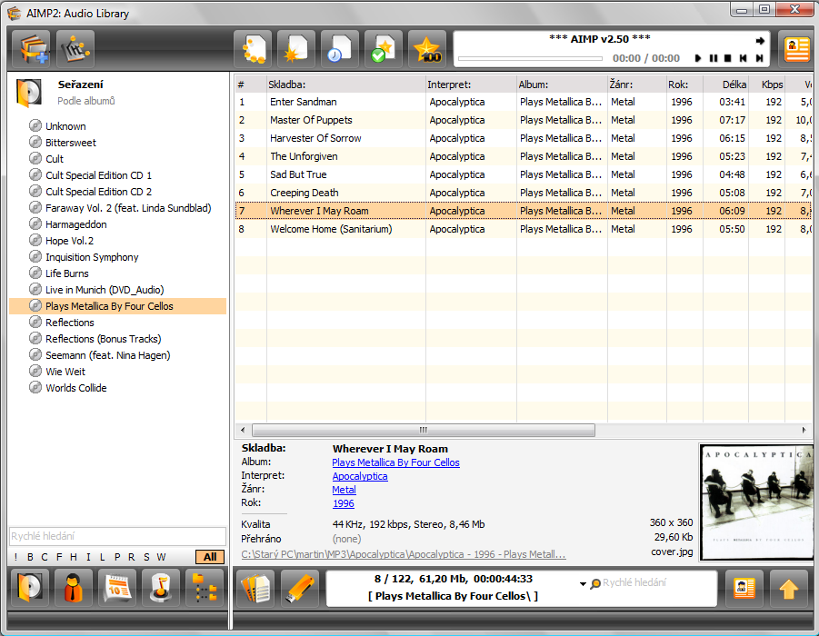819x636 pixels.
Task: Open the Metal genre link
Action: click(344, 490)
